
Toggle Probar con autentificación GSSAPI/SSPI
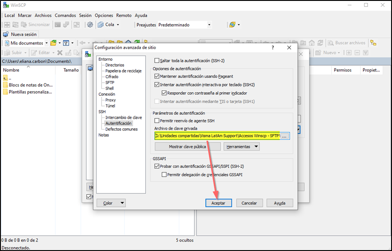157,166
